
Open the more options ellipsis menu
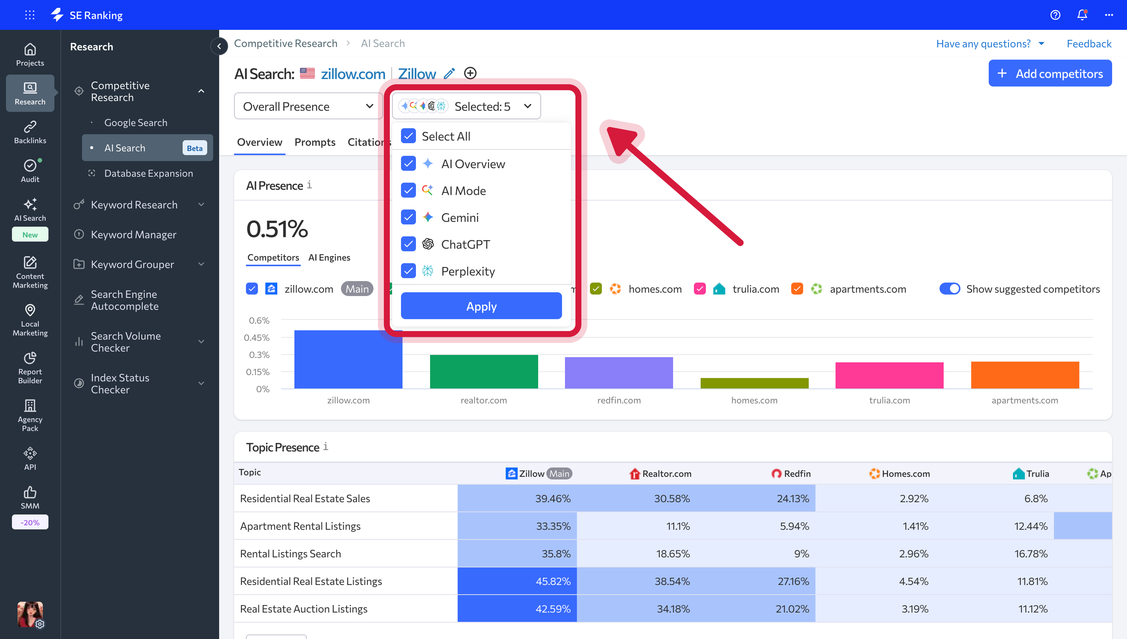click(1109, 15)
